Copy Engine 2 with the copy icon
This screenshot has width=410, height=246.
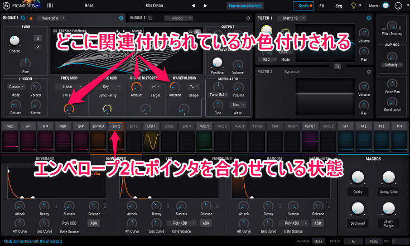pos(150,18)
